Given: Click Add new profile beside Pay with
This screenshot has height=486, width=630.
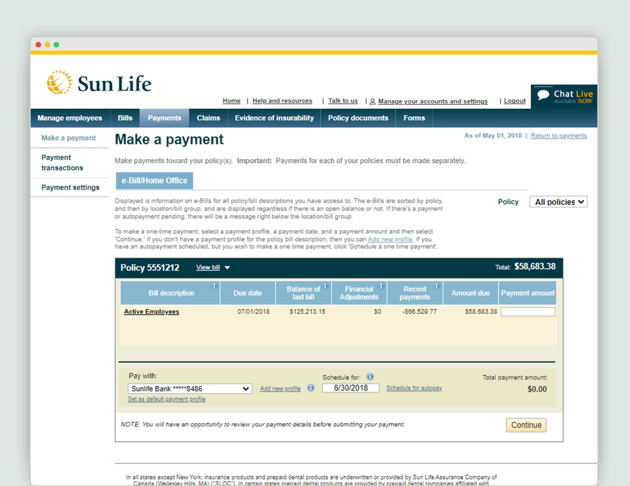Looking at the screenshot, I should pos(280,388).
